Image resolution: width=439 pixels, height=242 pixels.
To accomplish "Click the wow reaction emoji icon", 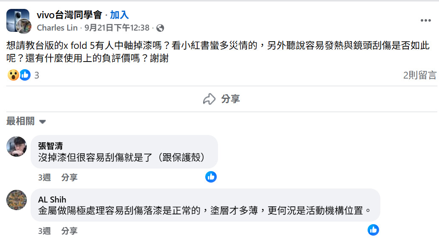I will click(x=13, y=75).
